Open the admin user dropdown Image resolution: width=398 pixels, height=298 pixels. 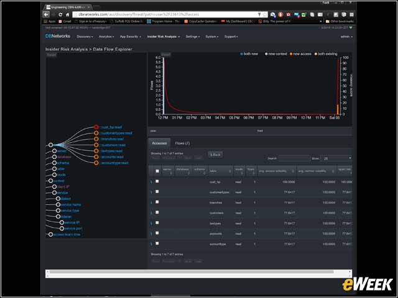[346, 37]
